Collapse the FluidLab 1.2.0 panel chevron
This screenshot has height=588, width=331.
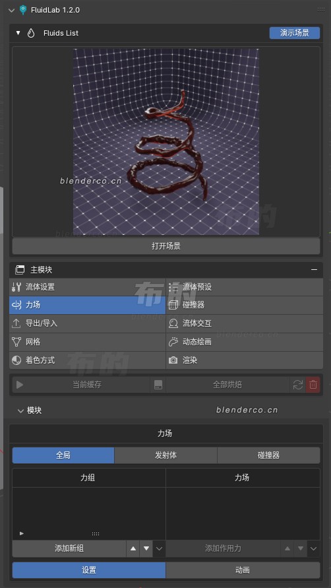(11, 10)
